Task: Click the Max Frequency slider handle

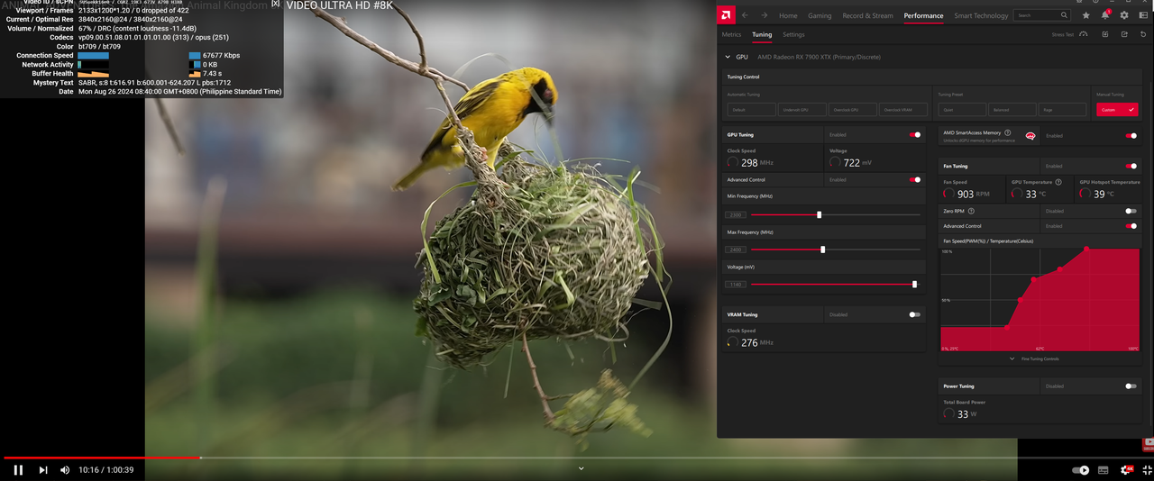Action: 822,250
